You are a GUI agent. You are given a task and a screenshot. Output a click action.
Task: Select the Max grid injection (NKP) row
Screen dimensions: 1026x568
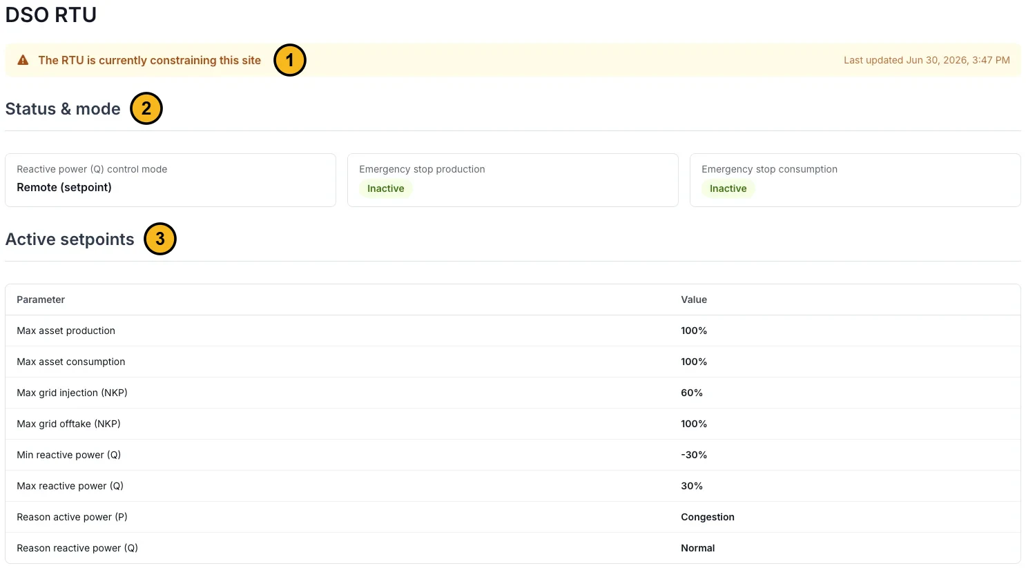513,393
